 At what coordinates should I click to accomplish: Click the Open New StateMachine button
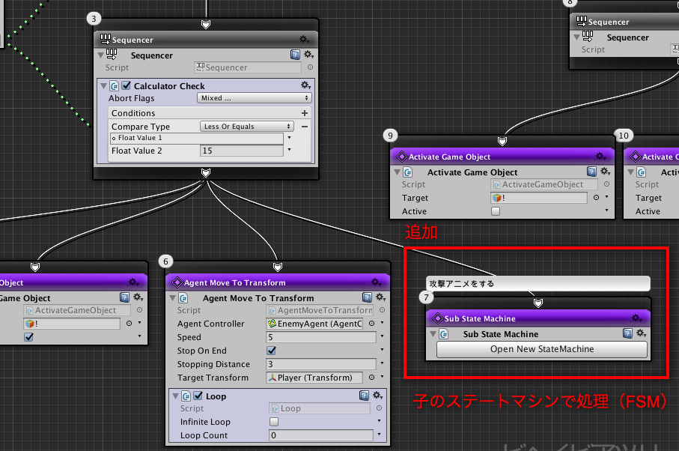[541, 349]
